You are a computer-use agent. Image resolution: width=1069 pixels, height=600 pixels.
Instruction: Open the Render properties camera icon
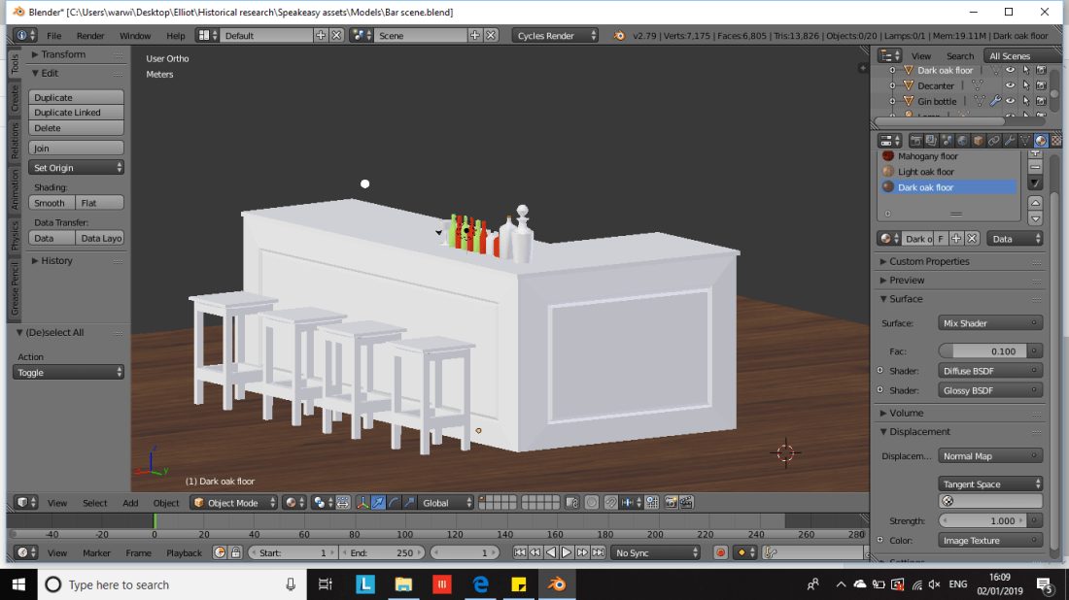pos(916,141)
